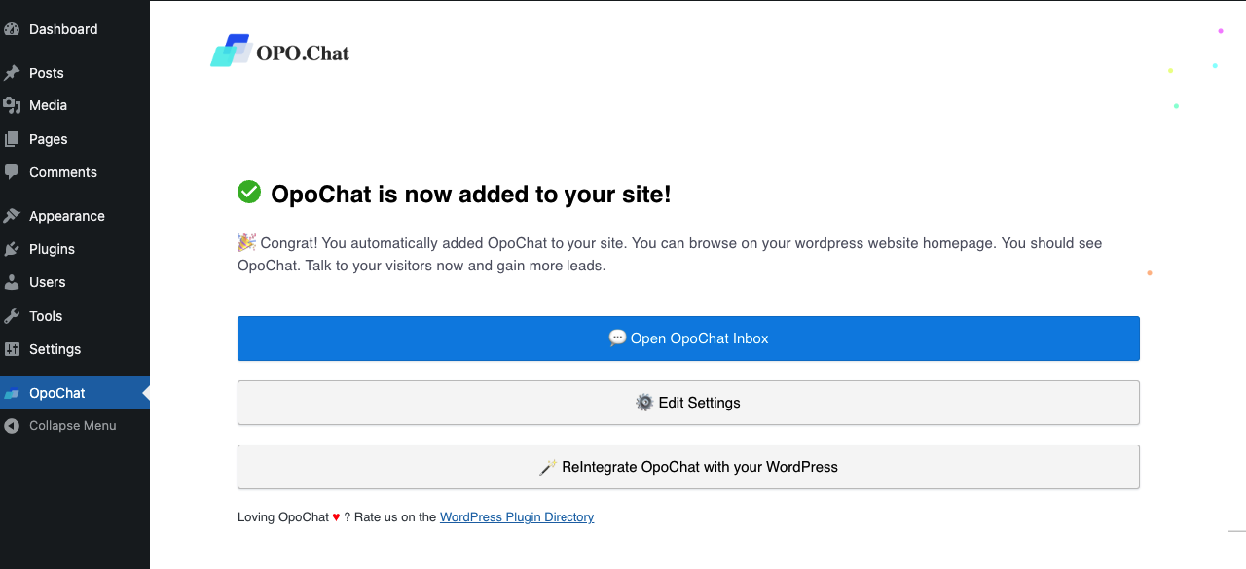
Task: Click the OPO.Chat logo in header
Action: 280,52
